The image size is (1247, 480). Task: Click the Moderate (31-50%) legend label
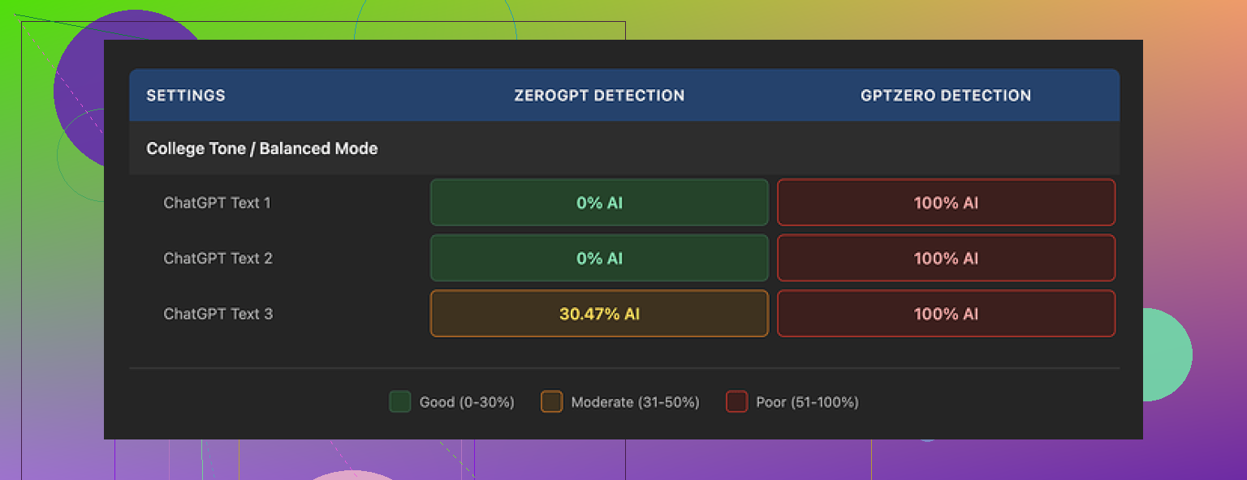tap(635, 402)
